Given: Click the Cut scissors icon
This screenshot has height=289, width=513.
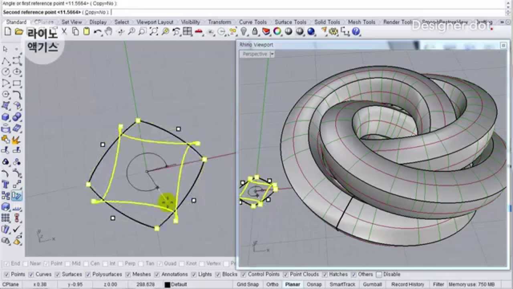Looking at the screenshot, I should (x=64, y=31).
